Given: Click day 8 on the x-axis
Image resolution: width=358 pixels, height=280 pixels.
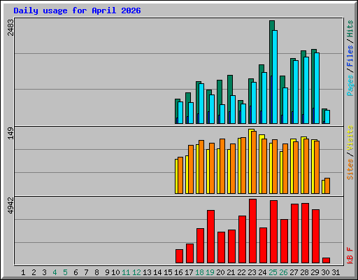Looking at the screenshot, I should click(96, 272).
